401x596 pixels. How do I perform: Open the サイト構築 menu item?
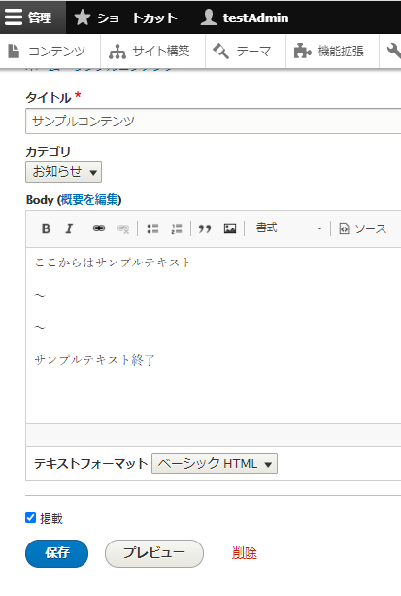click(x=150, y=52)
